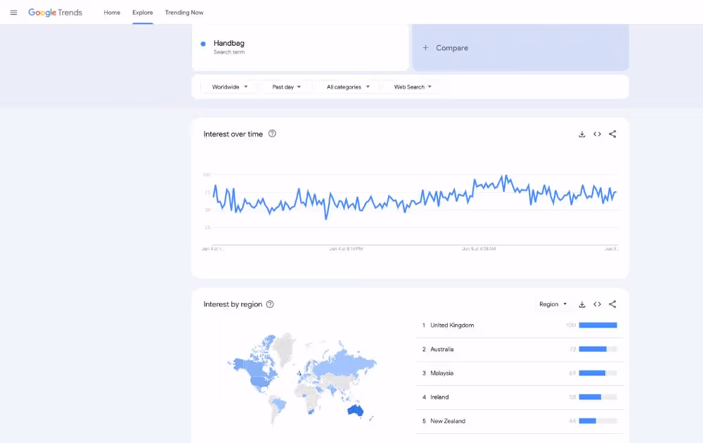Click the Search term label under Handbag
Screen dimensions: 703x443
click(x=229, y=52)
